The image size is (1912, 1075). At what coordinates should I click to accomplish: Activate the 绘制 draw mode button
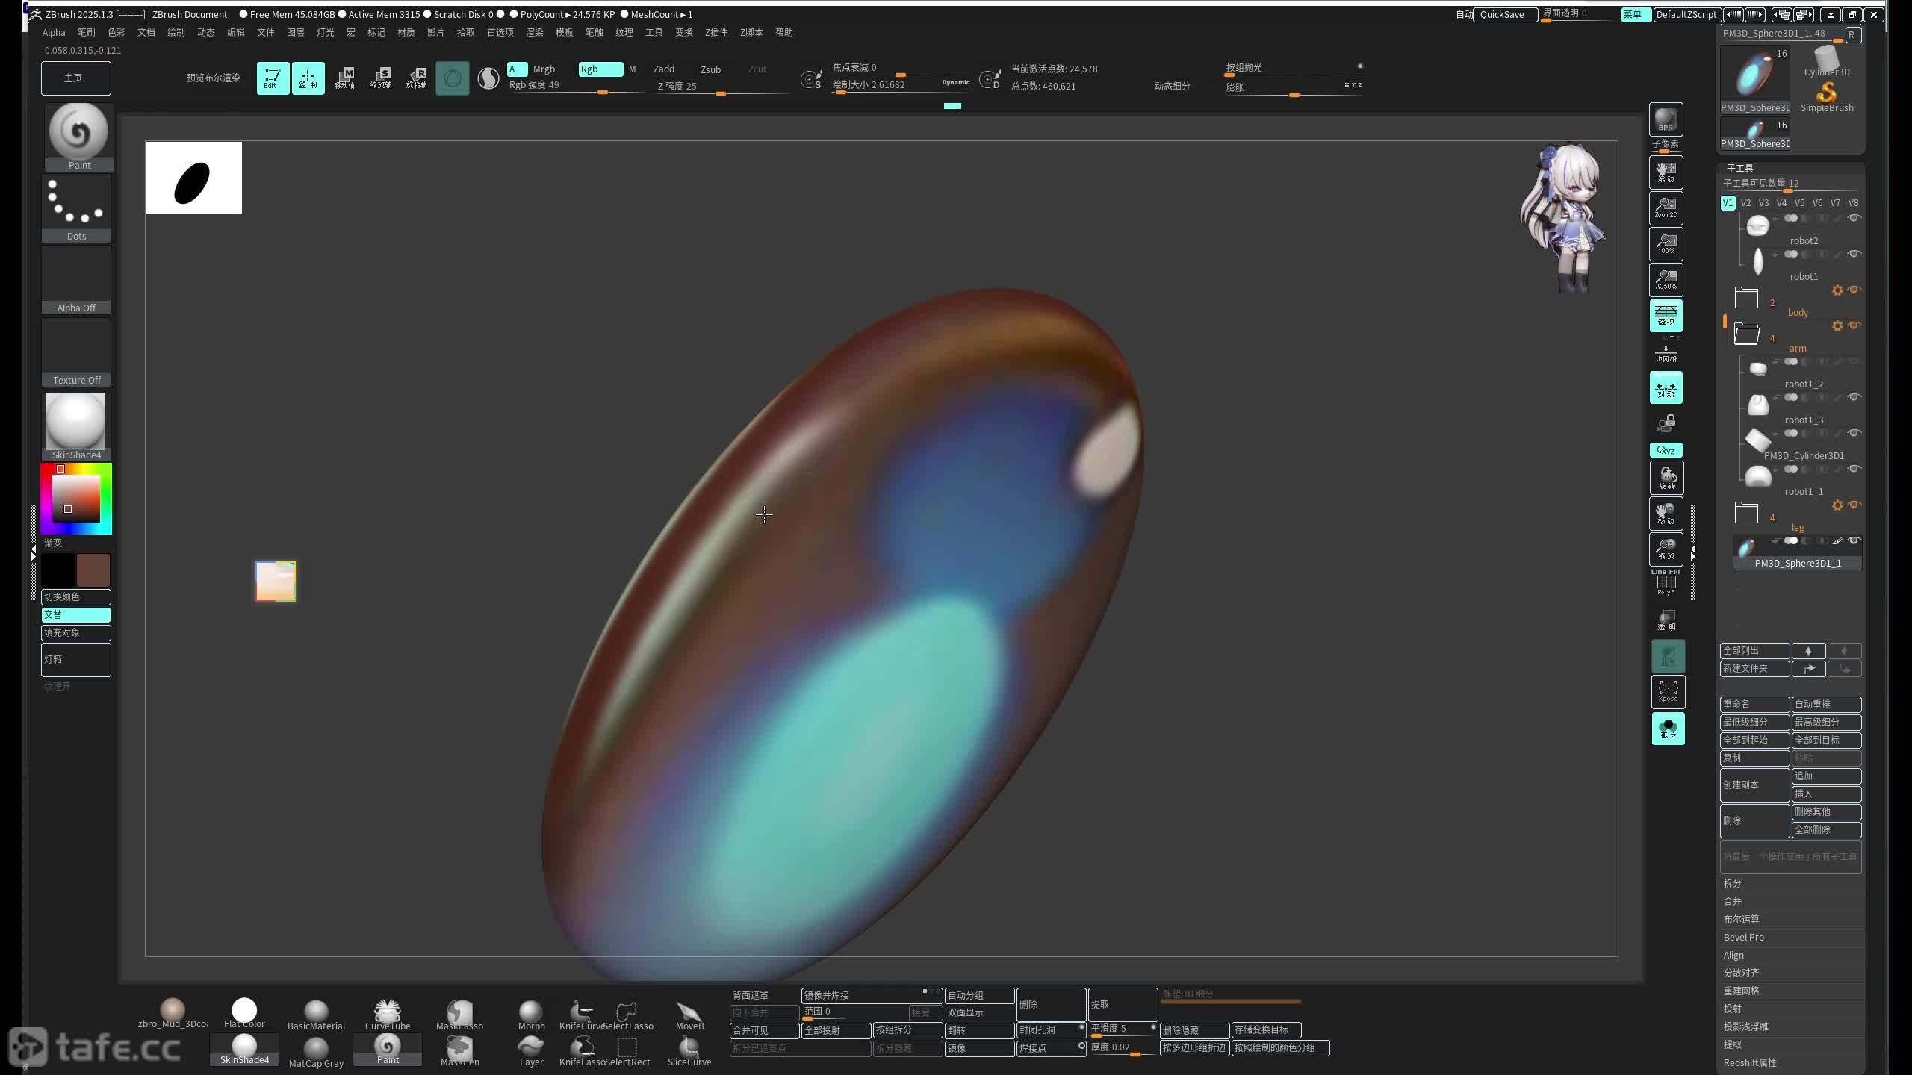(308, 78)
